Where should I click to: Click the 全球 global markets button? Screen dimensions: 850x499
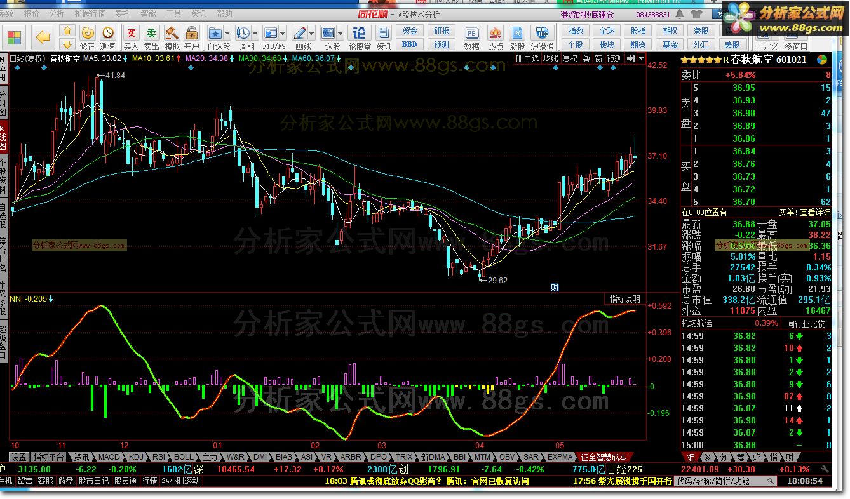coord(607,31)
